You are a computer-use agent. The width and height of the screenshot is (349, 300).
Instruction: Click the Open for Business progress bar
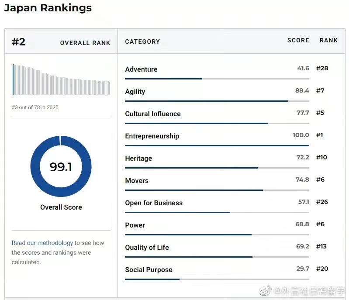(x=217, y=212)
